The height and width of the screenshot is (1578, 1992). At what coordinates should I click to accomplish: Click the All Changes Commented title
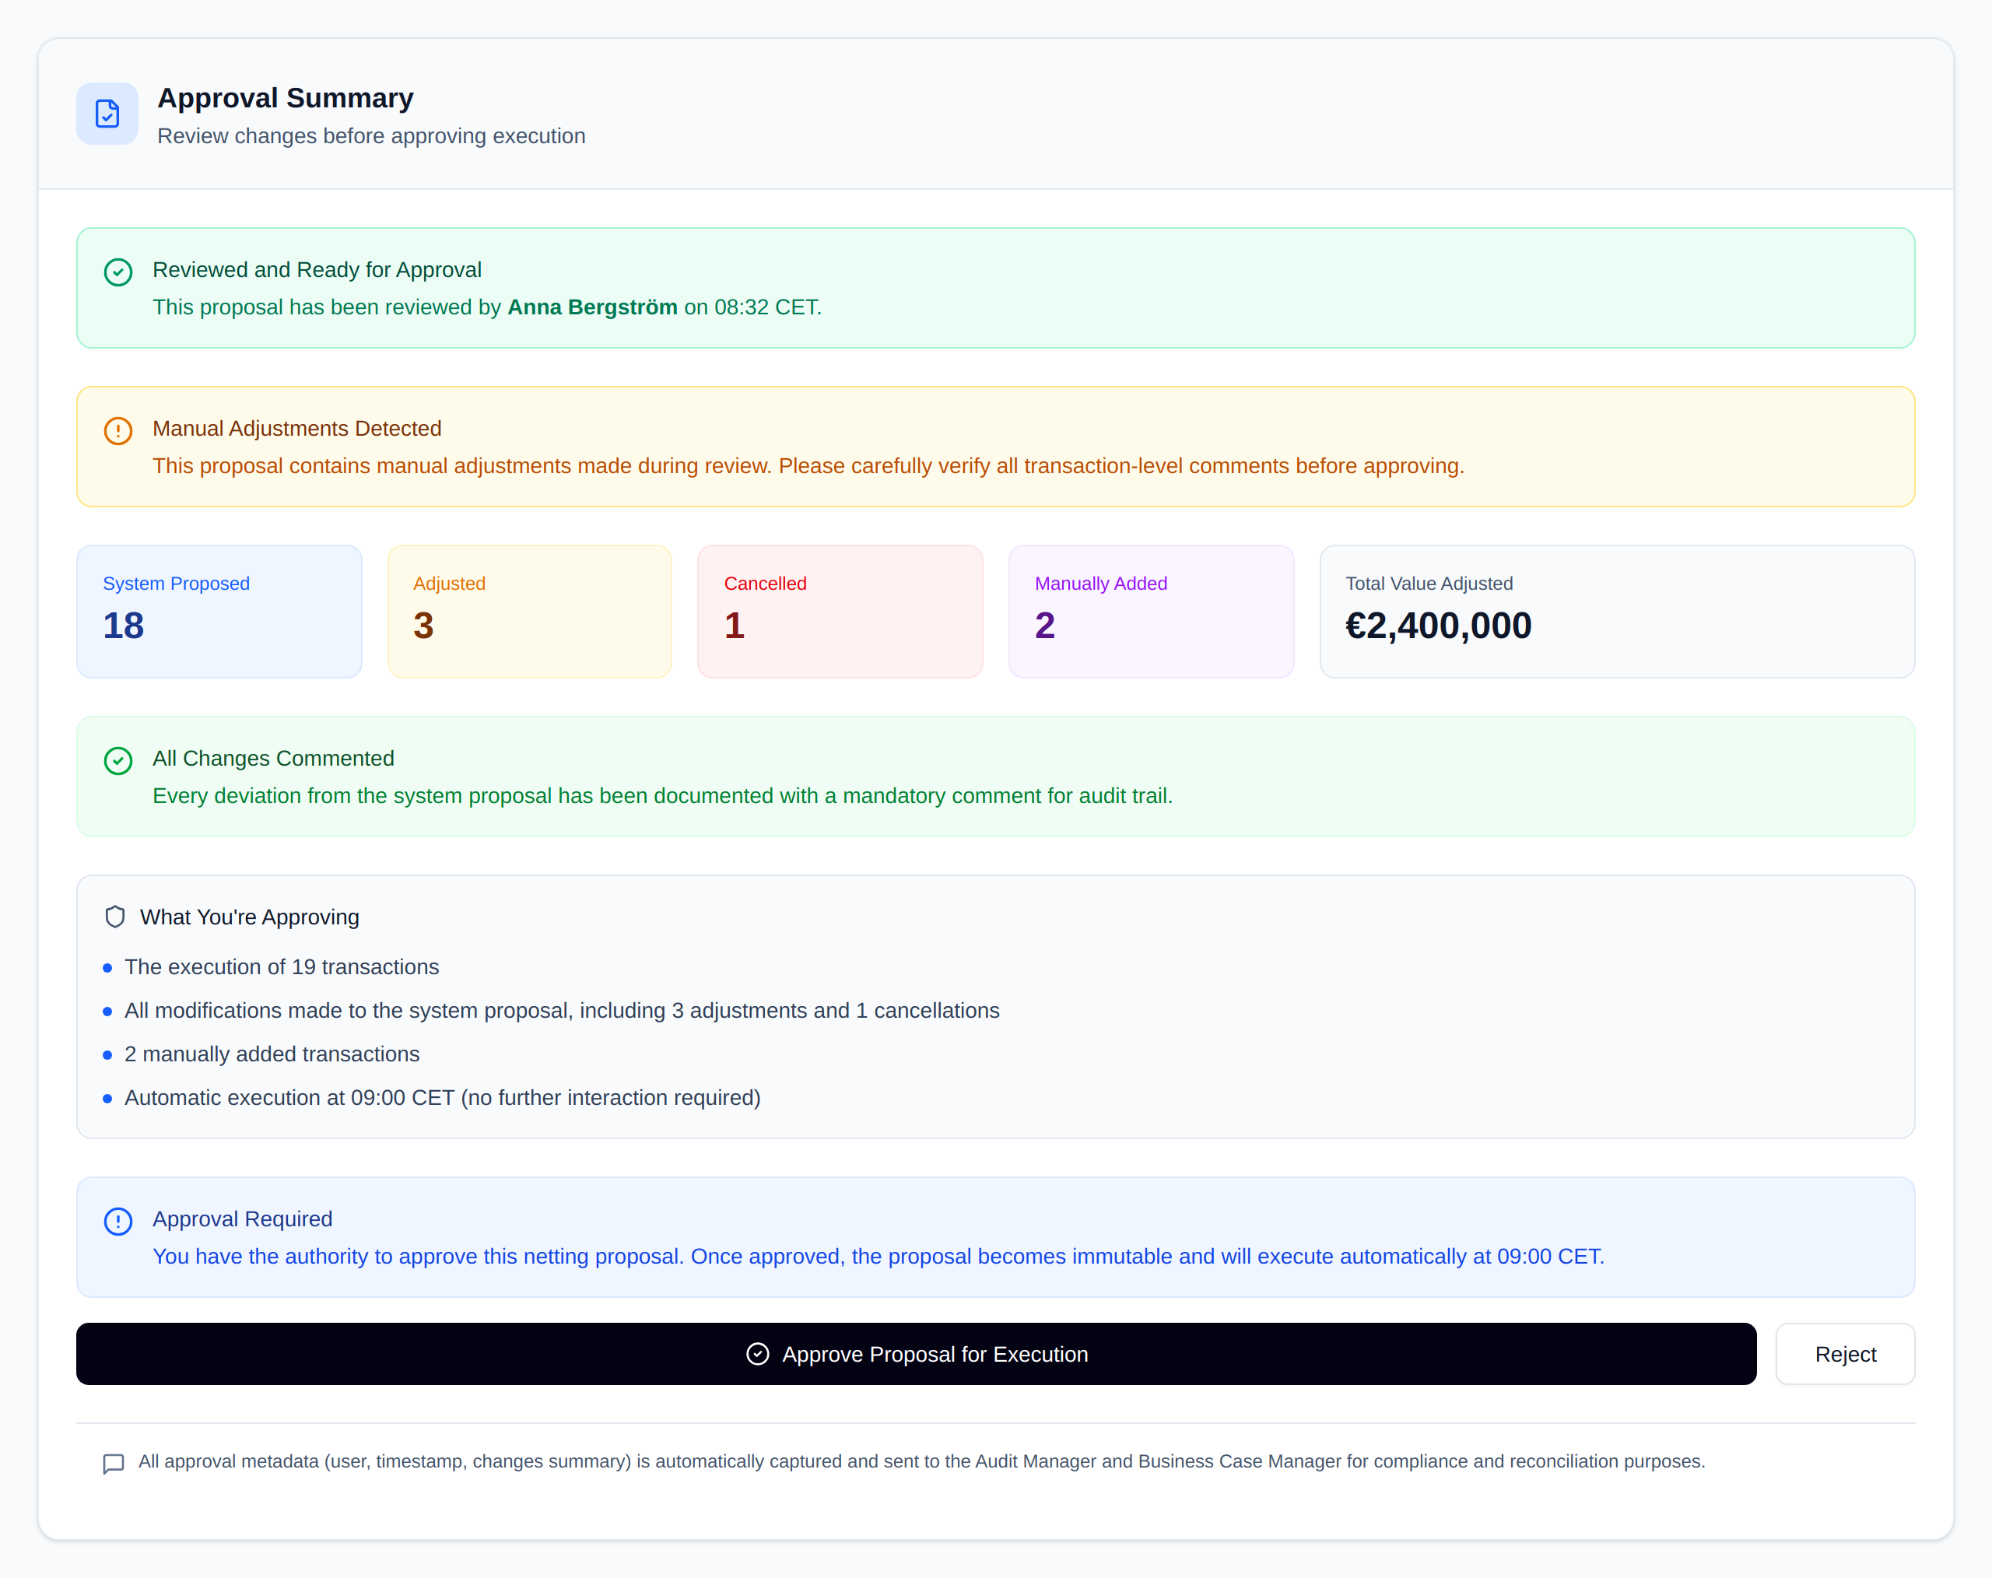tap(273, 759)
